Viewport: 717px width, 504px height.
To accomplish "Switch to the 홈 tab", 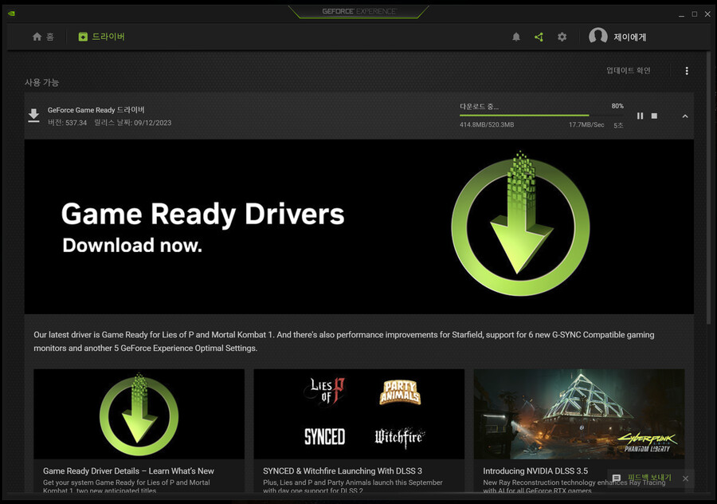I will click(x=44, y=36).
